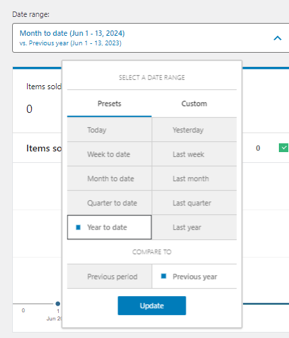Toggle the green checkmark checkbox
The image size is (289, 338).
pyautogui.click(x=284, y=148)
